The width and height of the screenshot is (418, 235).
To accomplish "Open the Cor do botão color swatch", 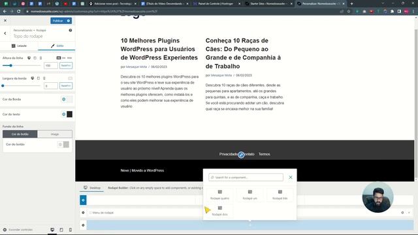I will pos(66,144).
